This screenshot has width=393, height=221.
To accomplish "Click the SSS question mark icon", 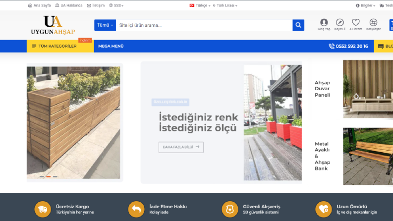I will click(x=111, y=5).
